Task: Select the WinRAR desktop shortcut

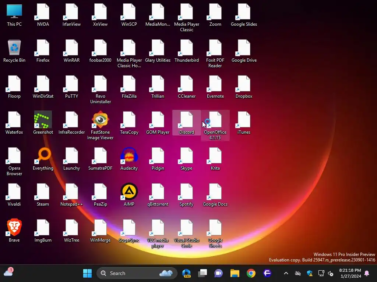Action: pos(72,51)
